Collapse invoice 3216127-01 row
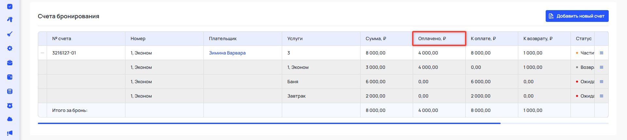 click(x=42, y=53)
